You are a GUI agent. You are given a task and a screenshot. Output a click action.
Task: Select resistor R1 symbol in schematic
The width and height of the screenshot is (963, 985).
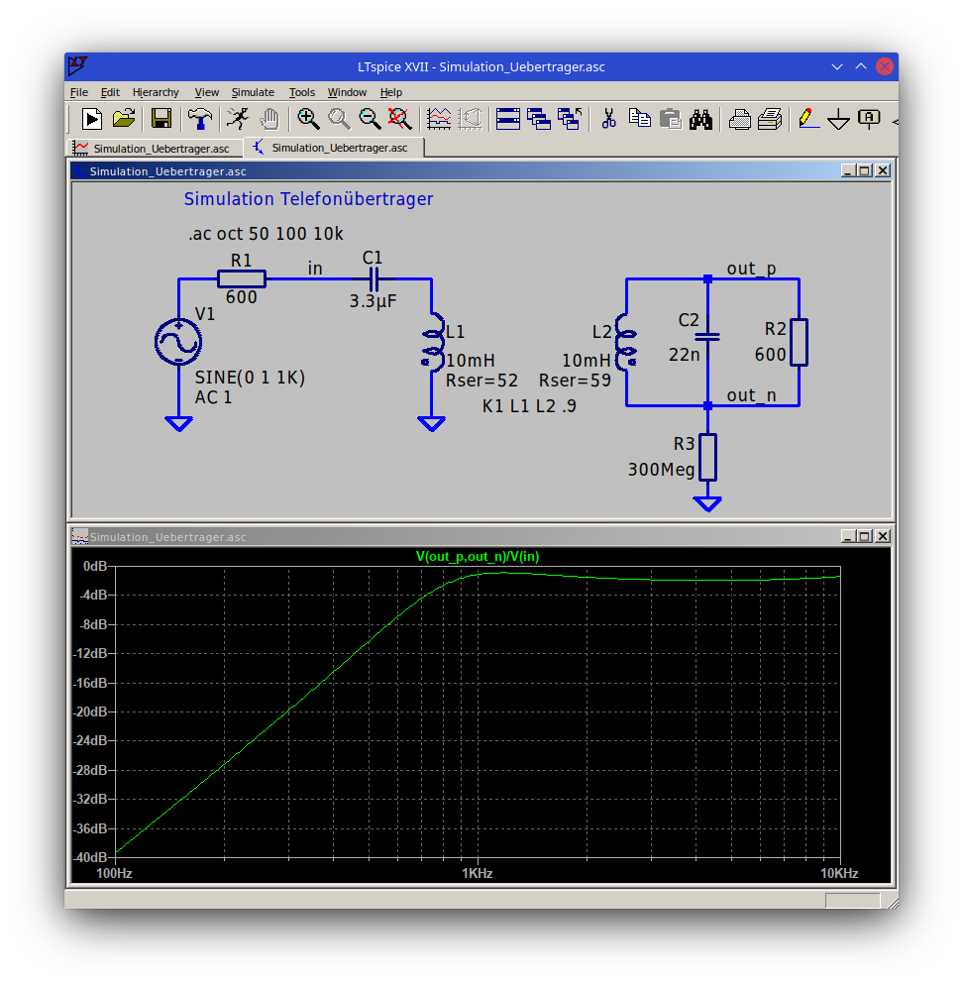click(241, 278)
